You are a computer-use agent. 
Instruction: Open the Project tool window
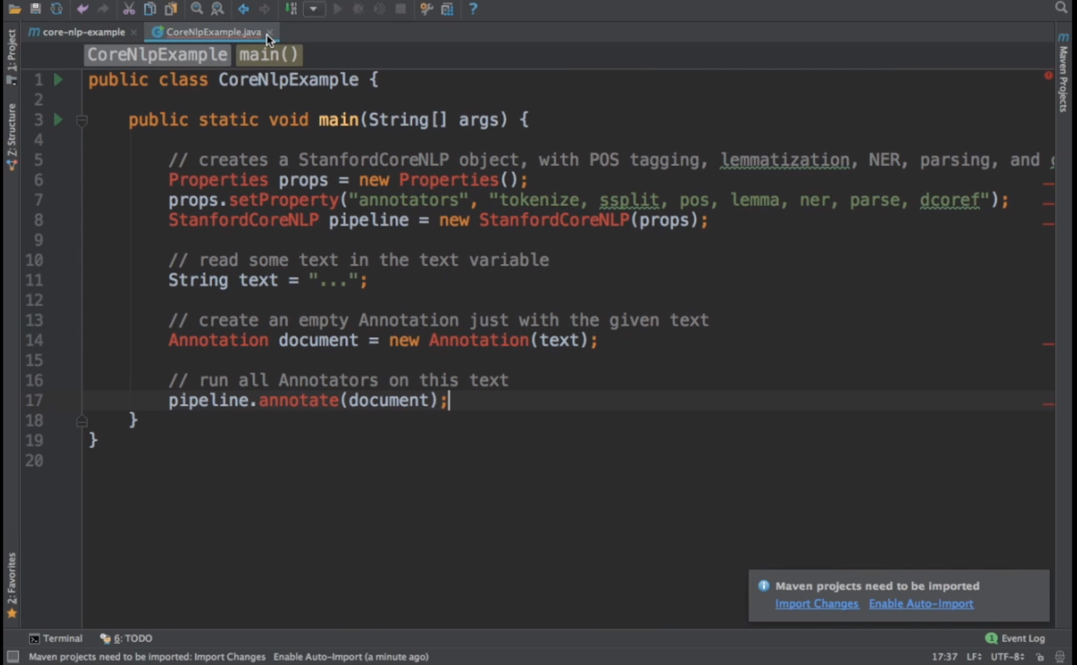point(11,56)
